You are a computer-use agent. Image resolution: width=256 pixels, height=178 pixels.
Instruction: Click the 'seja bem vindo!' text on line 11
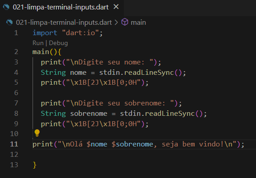coord(192,144)
